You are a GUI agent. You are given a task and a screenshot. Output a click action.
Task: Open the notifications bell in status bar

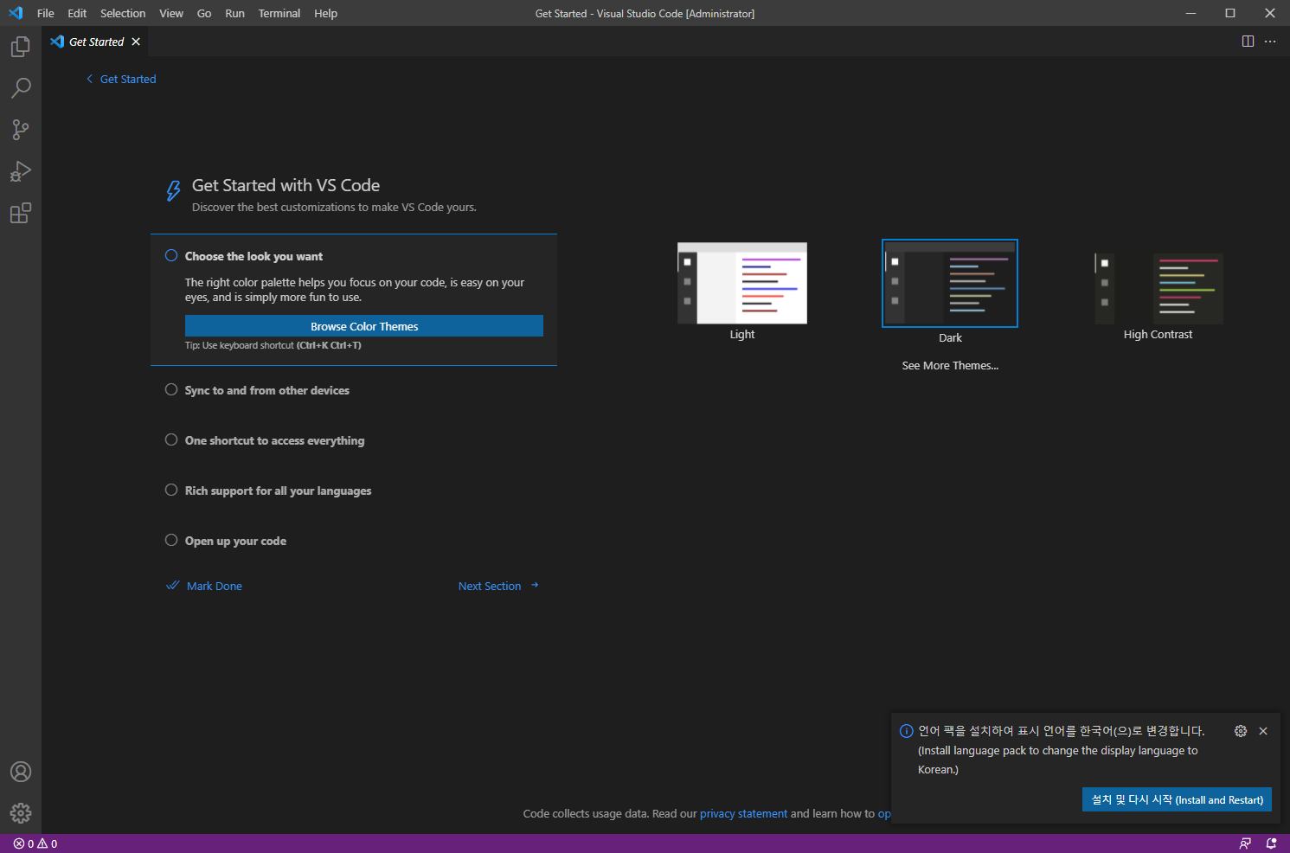(x=1271, y=843)
